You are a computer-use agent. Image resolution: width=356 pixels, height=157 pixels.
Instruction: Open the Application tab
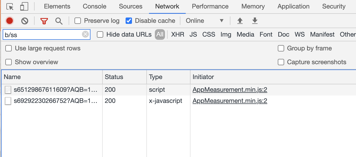293,6
